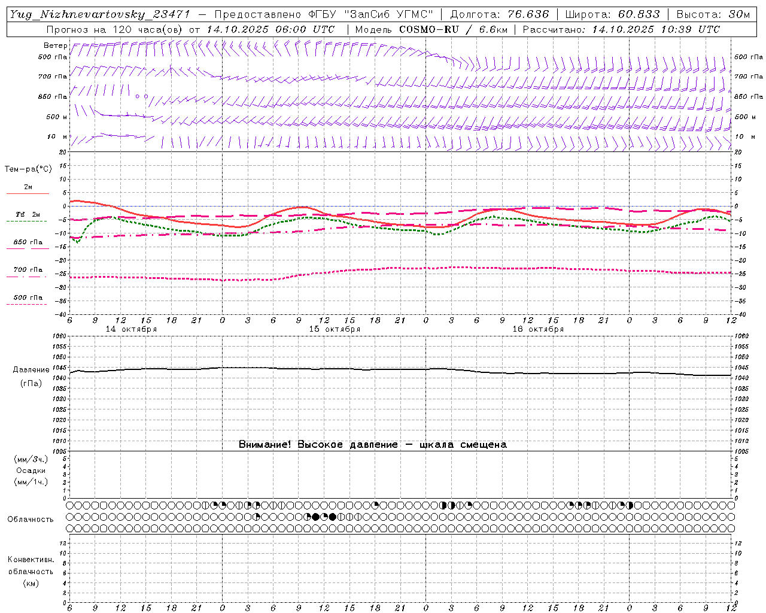Screen dimensions: 766x613
Task: Click the Осадки panel label
Action: (x=31, y=471)
